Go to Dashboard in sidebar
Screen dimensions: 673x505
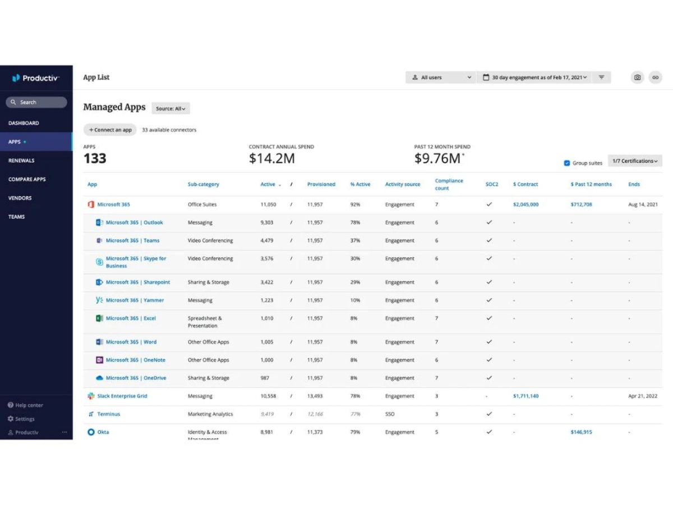[x=24, y=123]
